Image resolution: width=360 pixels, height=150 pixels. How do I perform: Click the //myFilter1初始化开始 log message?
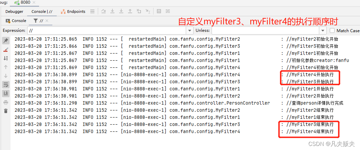point(312,53)
